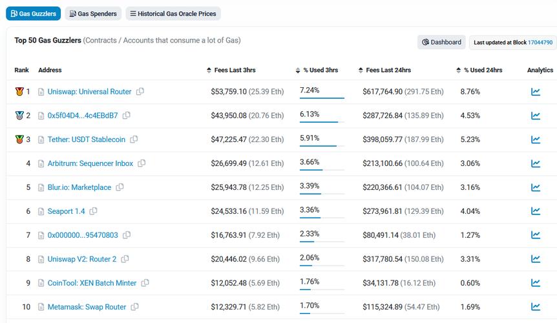This screenshot has width=557, height=323.
Task: Copy the 0x5f04D4...4c4EBdB7 address
Action: (127, 116)
